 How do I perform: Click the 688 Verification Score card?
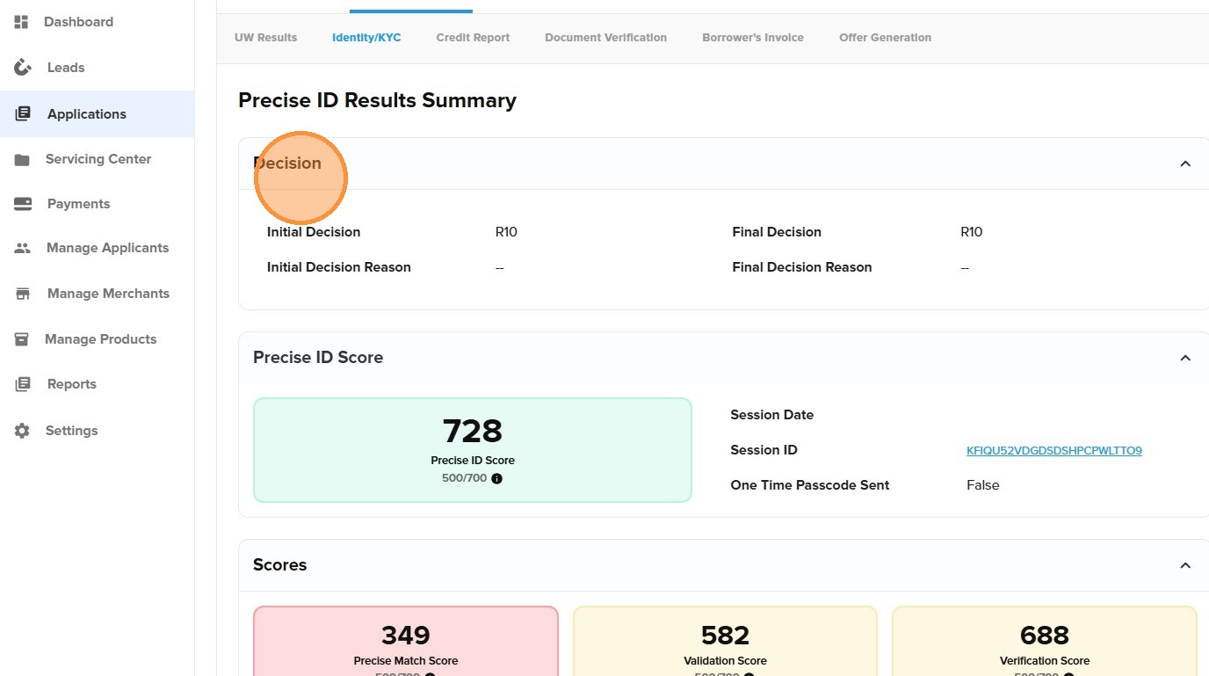coord(1045,641)
